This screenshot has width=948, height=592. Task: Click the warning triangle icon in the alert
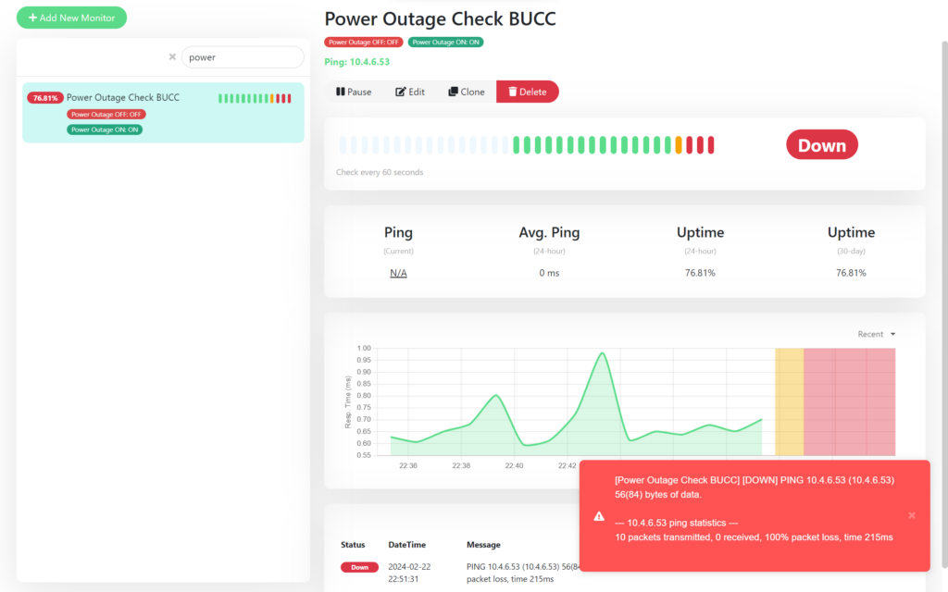pos(599,515)
